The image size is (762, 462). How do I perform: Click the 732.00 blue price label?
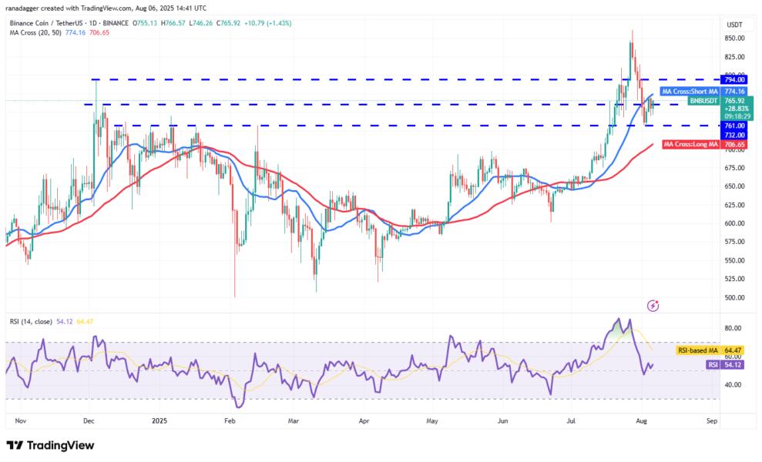pos(734,135)
